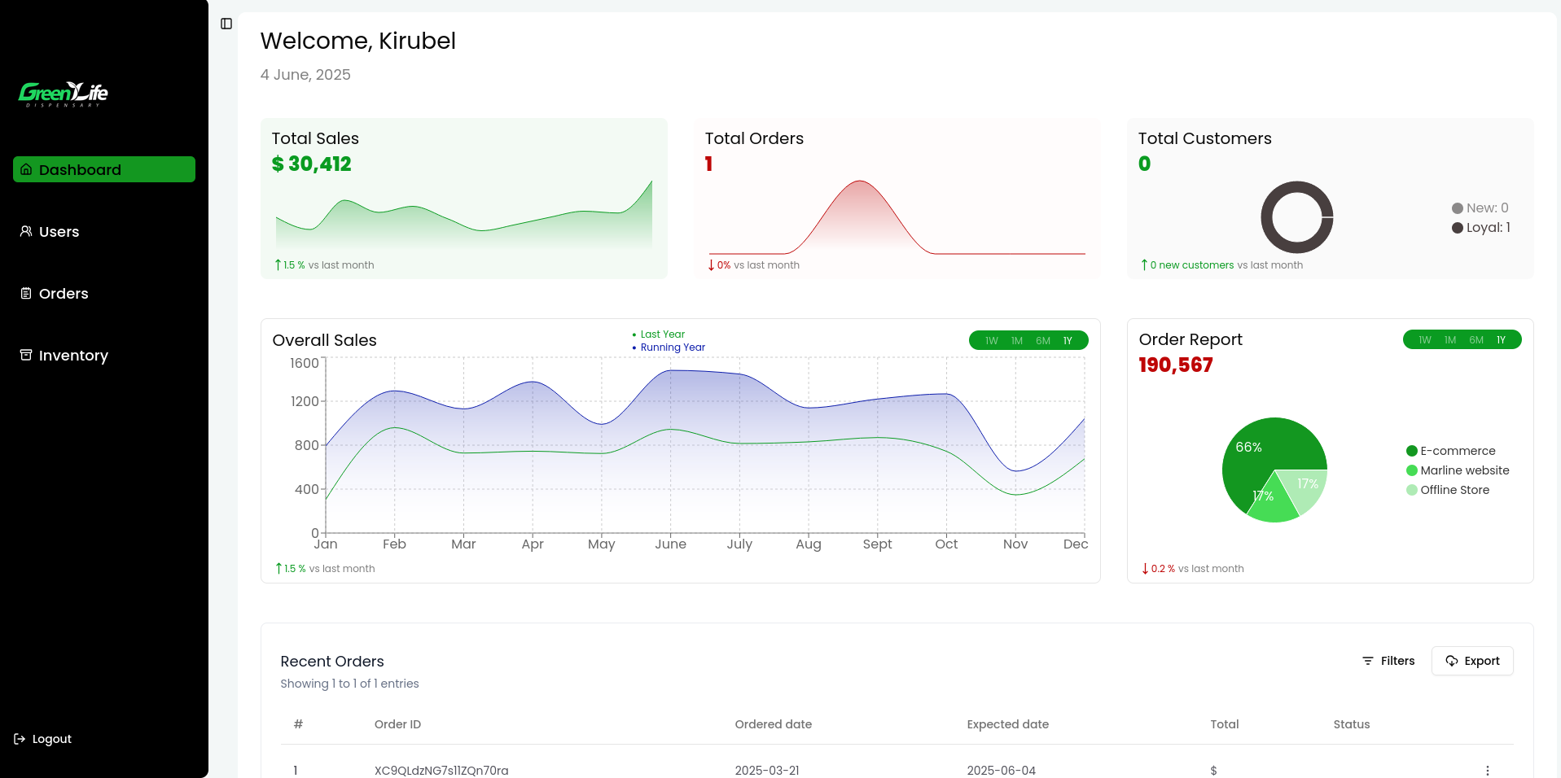Select 1W range in Order Report

click(x=1424, y=340)
